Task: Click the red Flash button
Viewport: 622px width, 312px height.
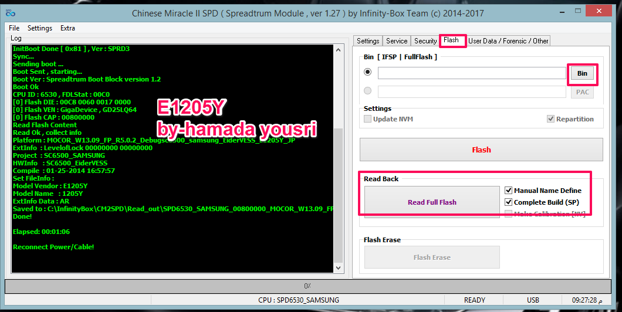Action: (x=481, y=150)
